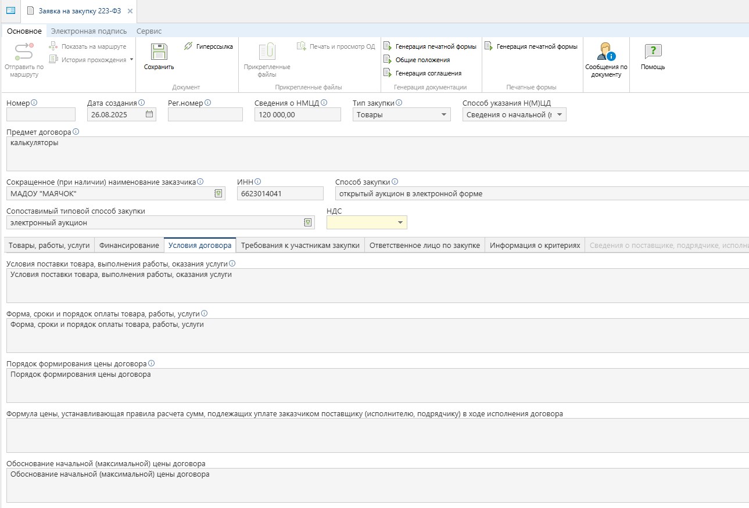Screen dimensions: 749x508
Task: Click the info icon next to ИНН
Action: coord(258,181)
